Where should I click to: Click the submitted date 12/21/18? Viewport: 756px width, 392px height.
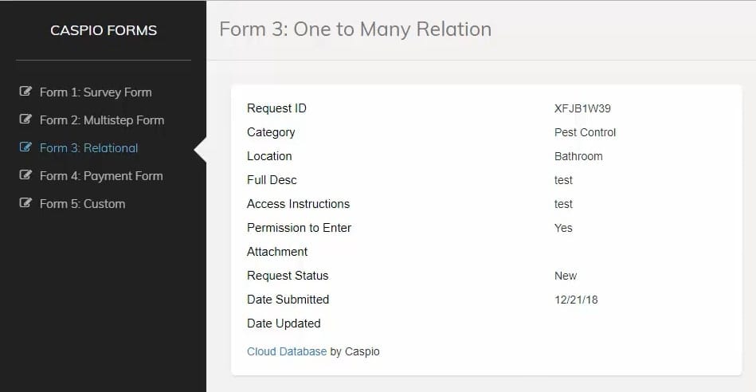(576, 300)
